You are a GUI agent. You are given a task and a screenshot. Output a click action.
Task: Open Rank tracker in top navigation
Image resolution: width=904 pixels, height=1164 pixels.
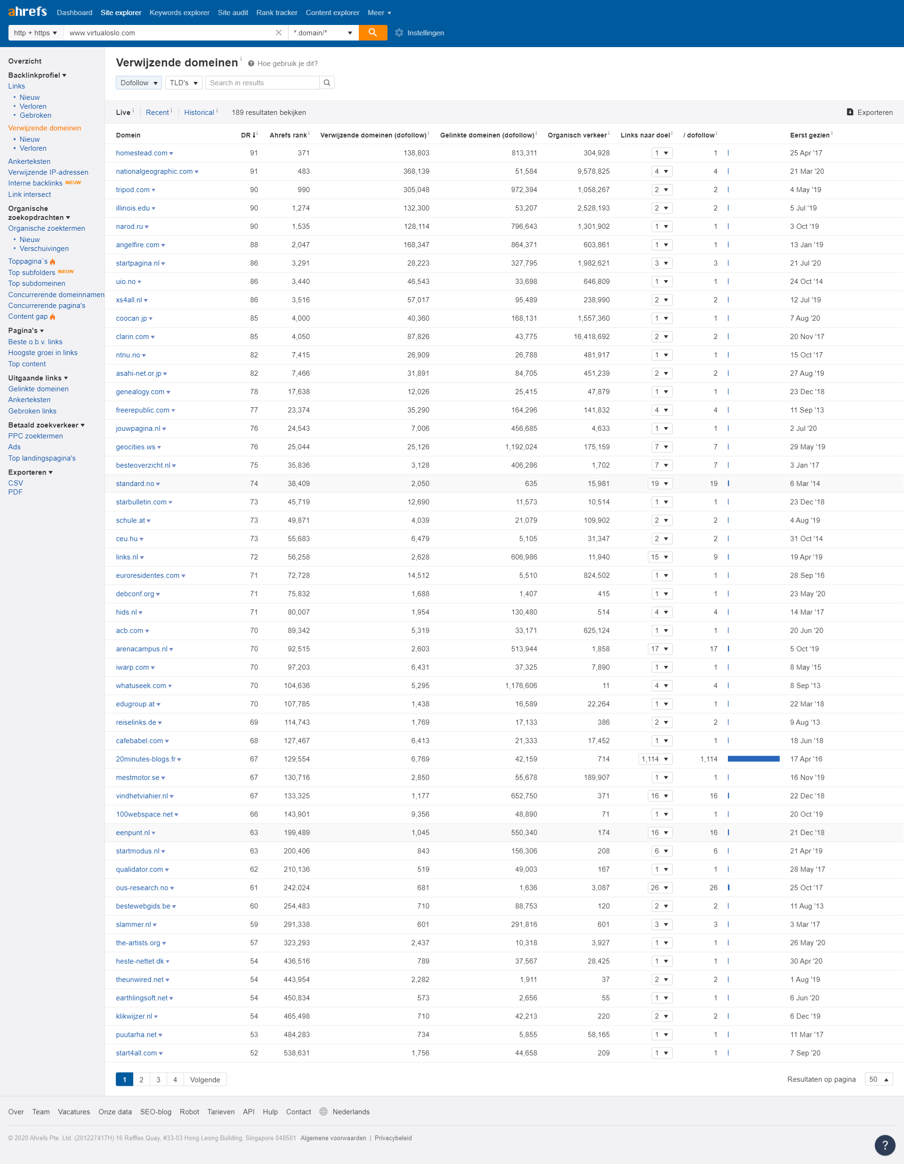(x=277, y=12)
